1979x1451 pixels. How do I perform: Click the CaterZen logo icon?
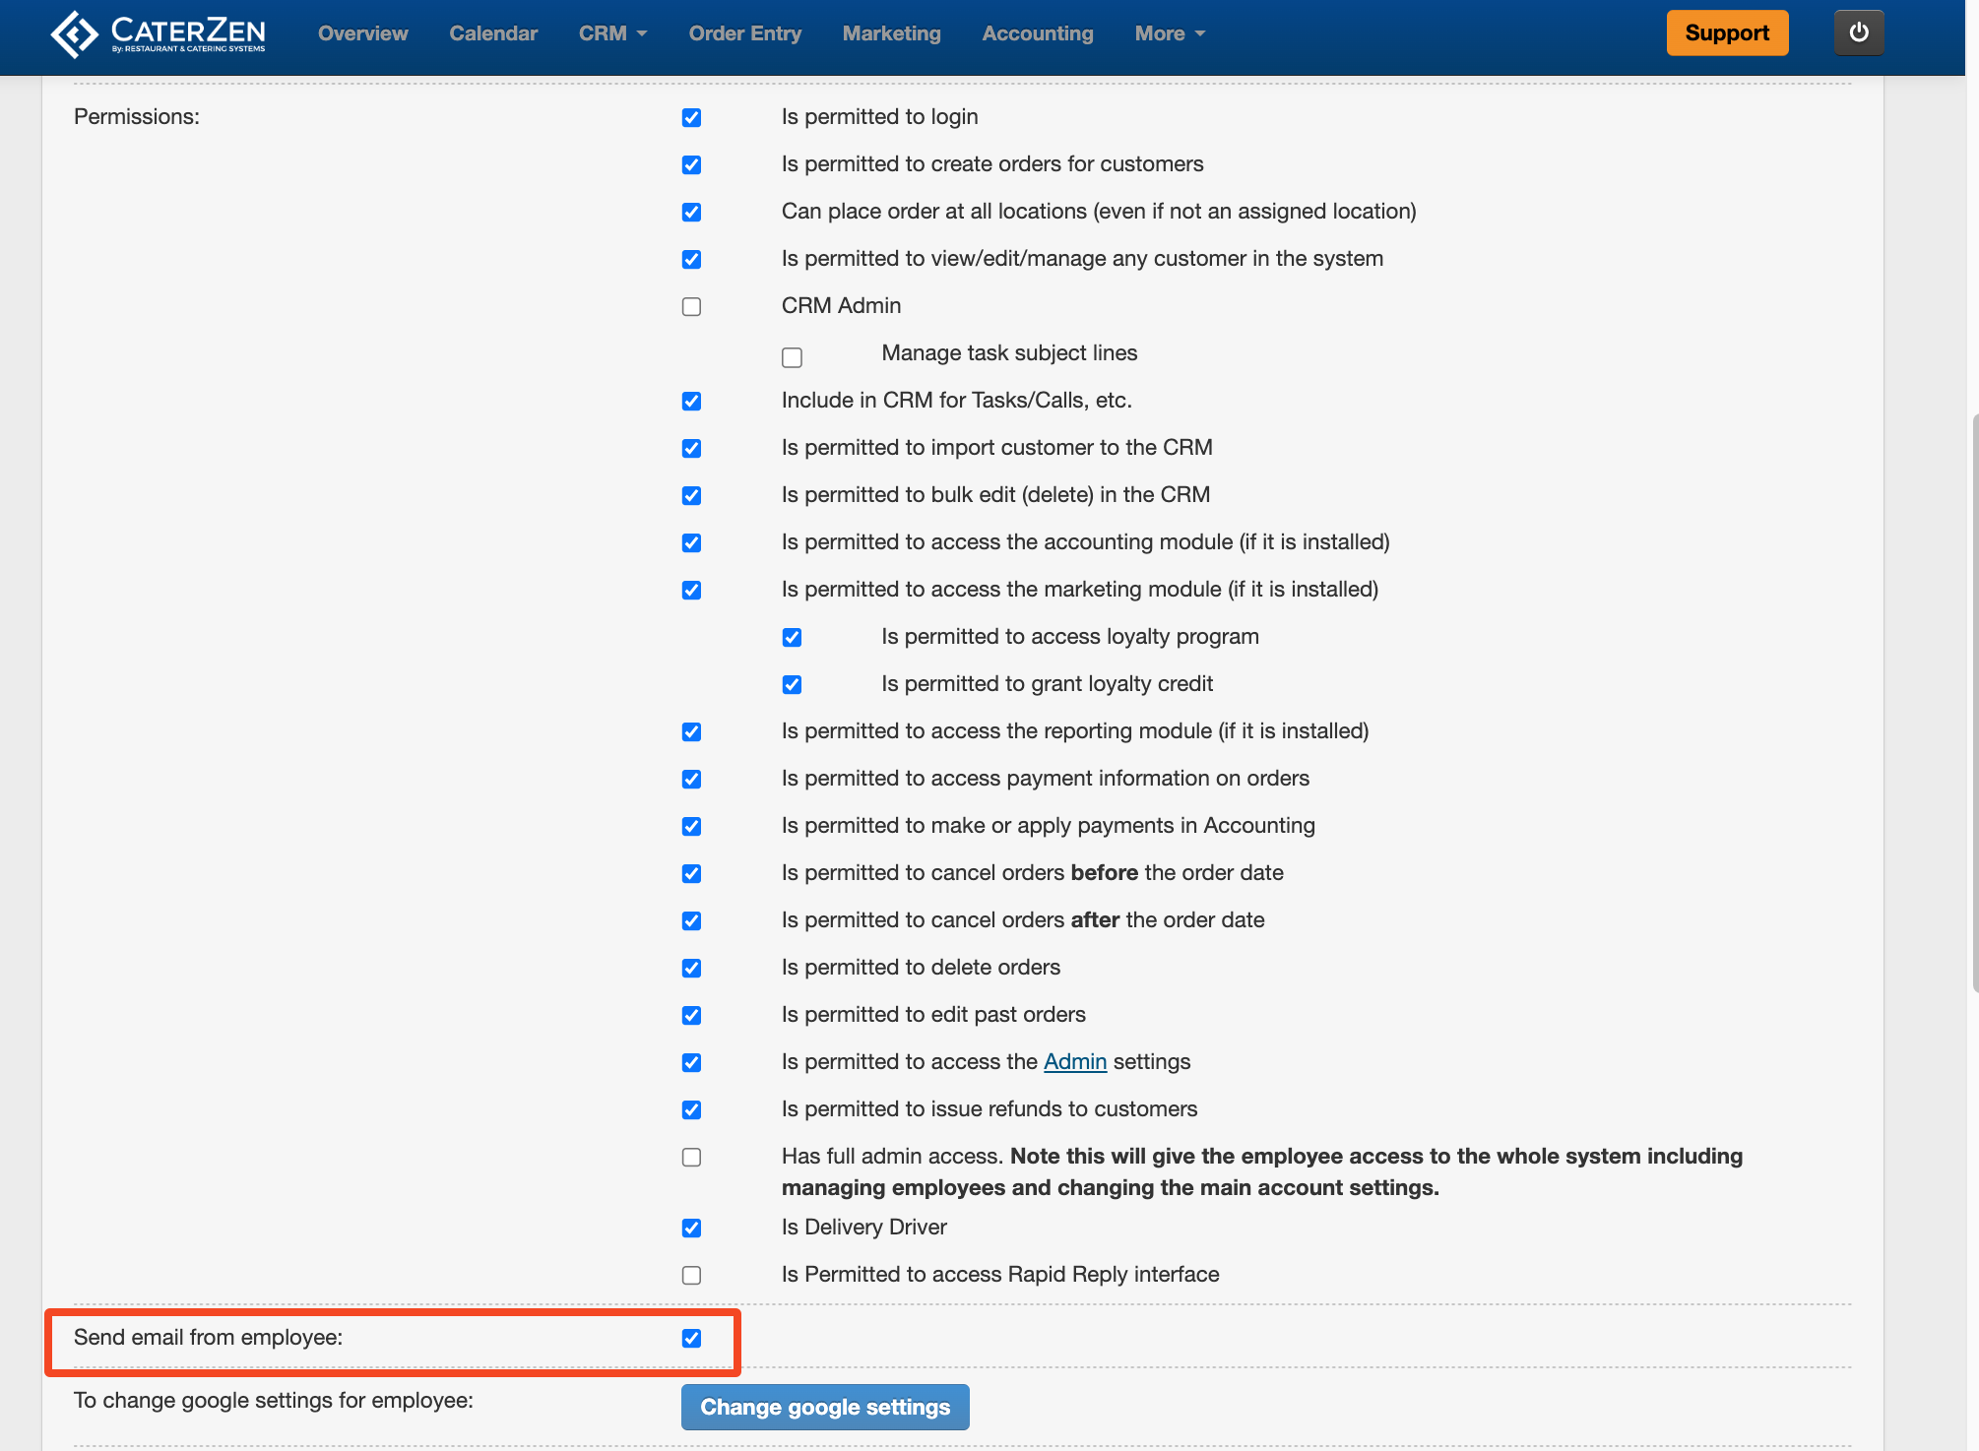point(75,34)
